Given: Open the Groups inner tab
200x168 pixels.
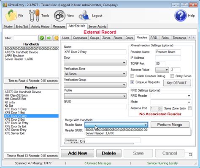Looking at the screenshot, I should [95, 38].
